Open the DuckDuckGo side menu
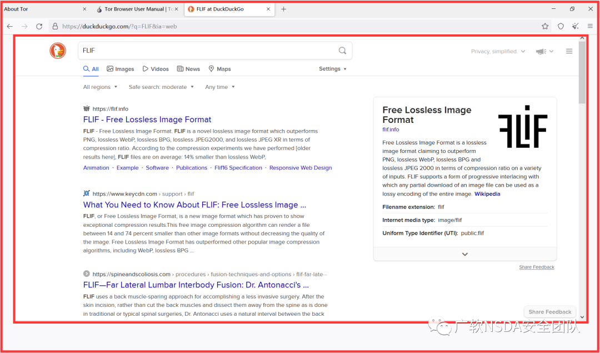This screenshot has height=353, width=600. (x=569, y=51)
